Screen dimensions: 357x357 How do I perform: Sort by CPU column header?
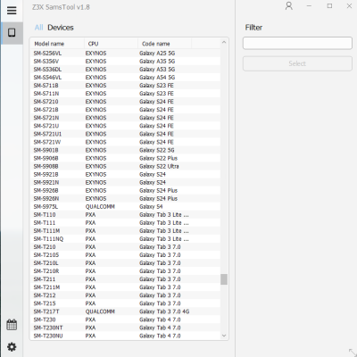click(x=111, y=44)
